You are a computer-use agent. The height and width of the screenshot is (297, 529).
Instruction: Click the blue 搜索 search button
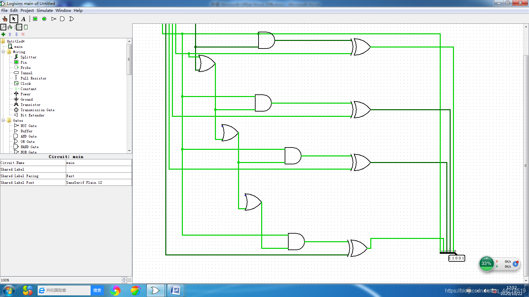point(97,290)
